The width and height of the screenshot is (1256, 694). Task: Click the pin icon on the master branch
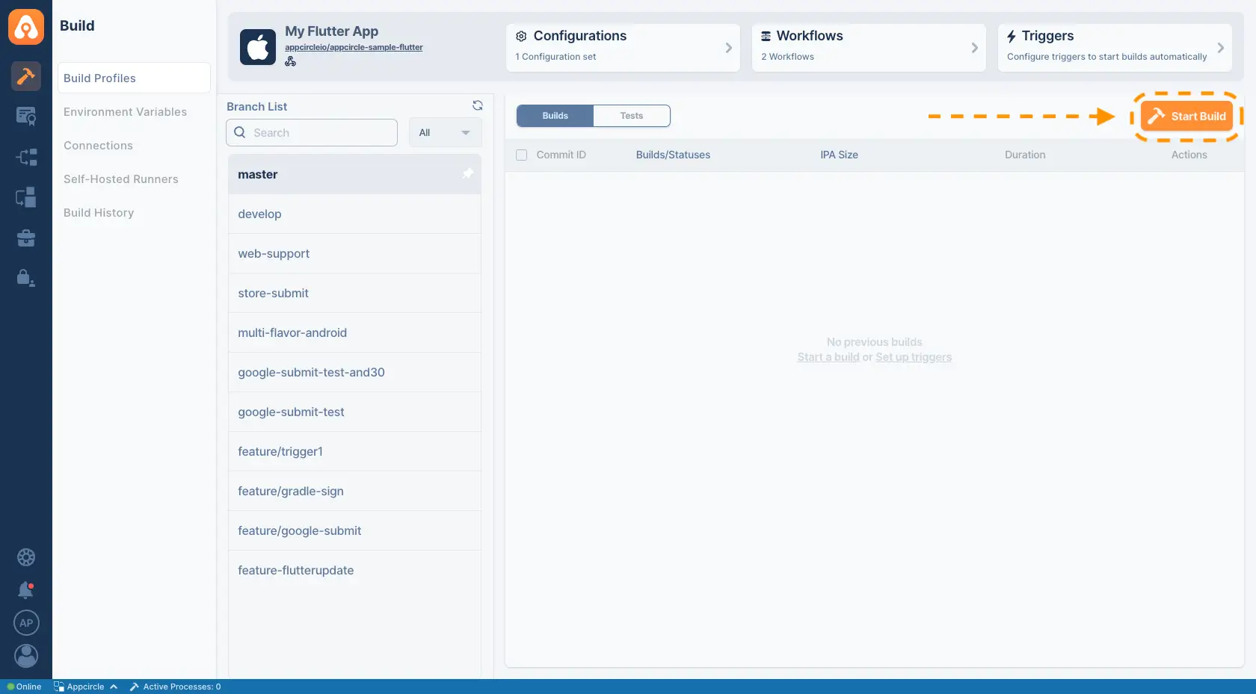tap(468, 173)
